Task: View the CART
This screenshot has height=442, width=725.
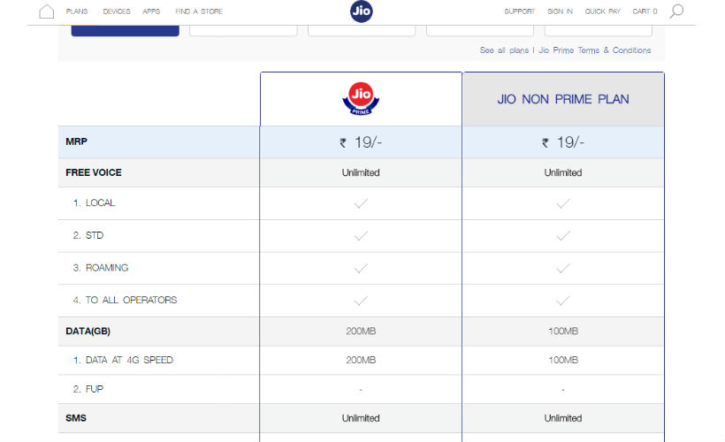Action: click(645, 11)
